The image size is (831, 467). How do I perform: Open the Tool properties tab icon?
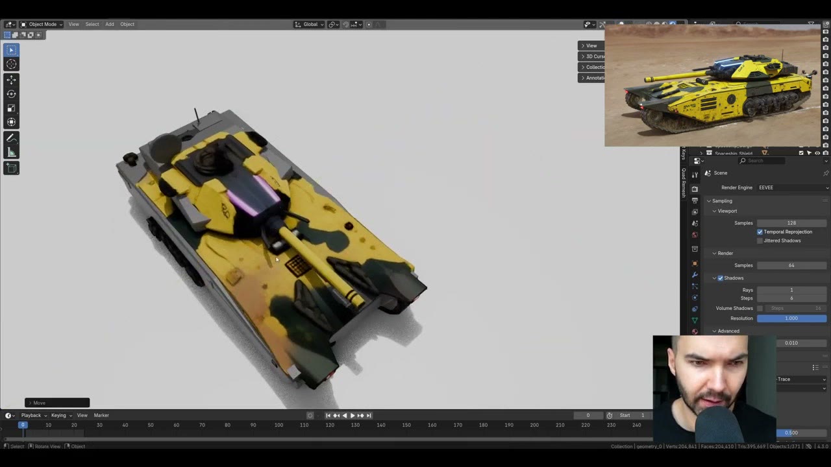coord(695,174)
